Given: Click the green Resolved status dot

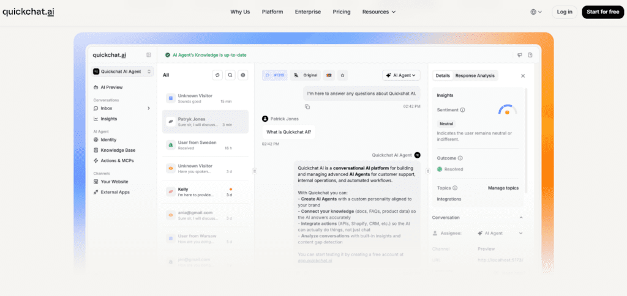Looking at the screenshot, I should [440, 169].
